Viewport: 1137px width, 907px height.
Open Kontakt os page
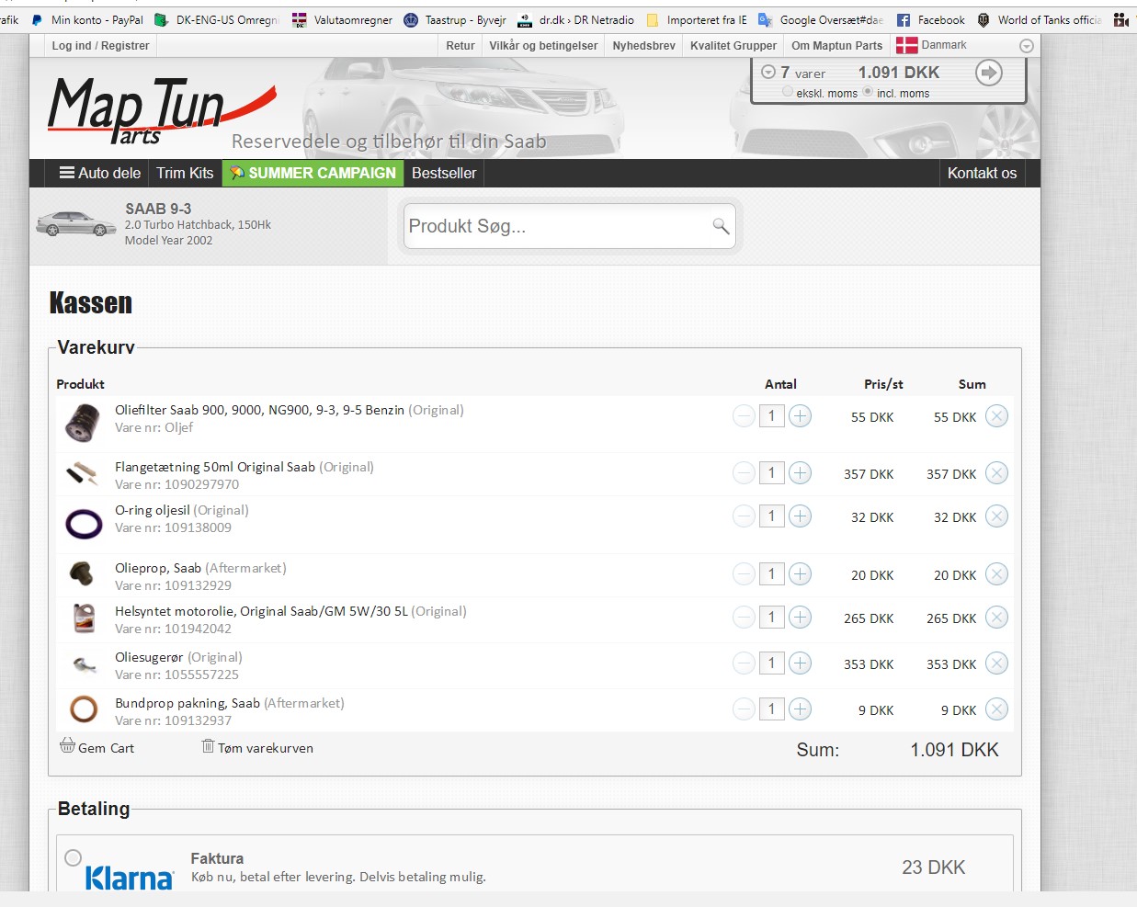982,173
